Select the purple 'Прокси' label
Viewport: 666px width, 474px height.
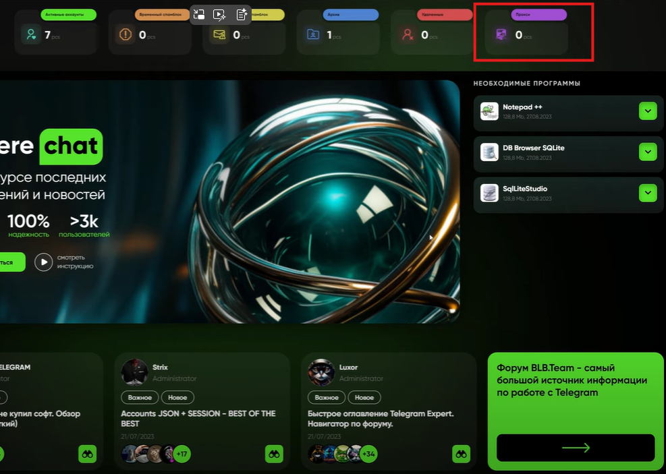[538, 14]
